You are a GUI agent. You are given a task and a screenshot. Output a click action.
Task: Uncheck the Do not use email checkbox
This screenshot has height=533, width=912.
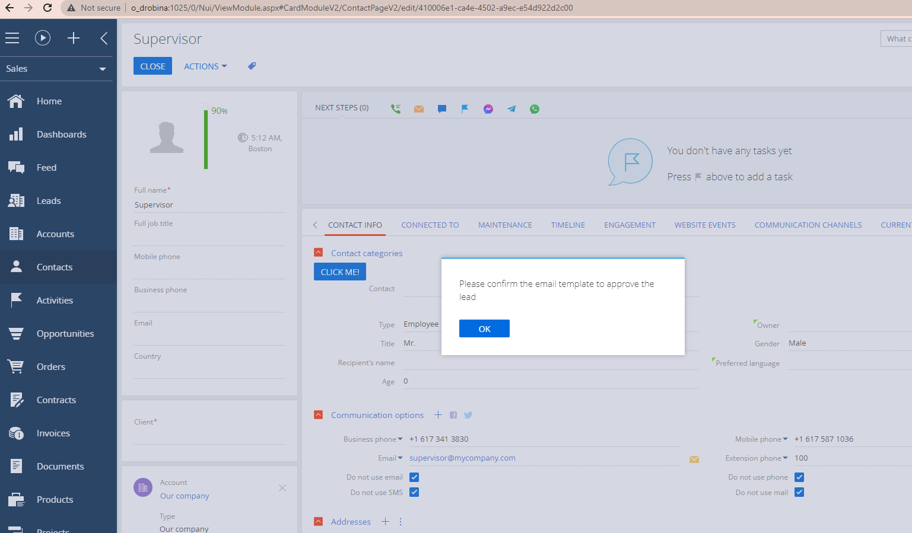click(414, 477)
